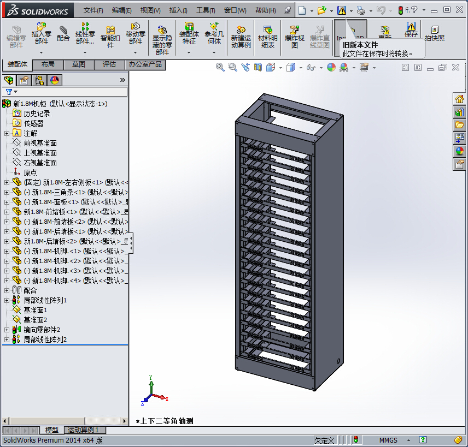Expand the 新1.8M-左右侧板<1> component node
Image resolution: width=468 pixels, height=447 pixels.
tap(7, 183)
